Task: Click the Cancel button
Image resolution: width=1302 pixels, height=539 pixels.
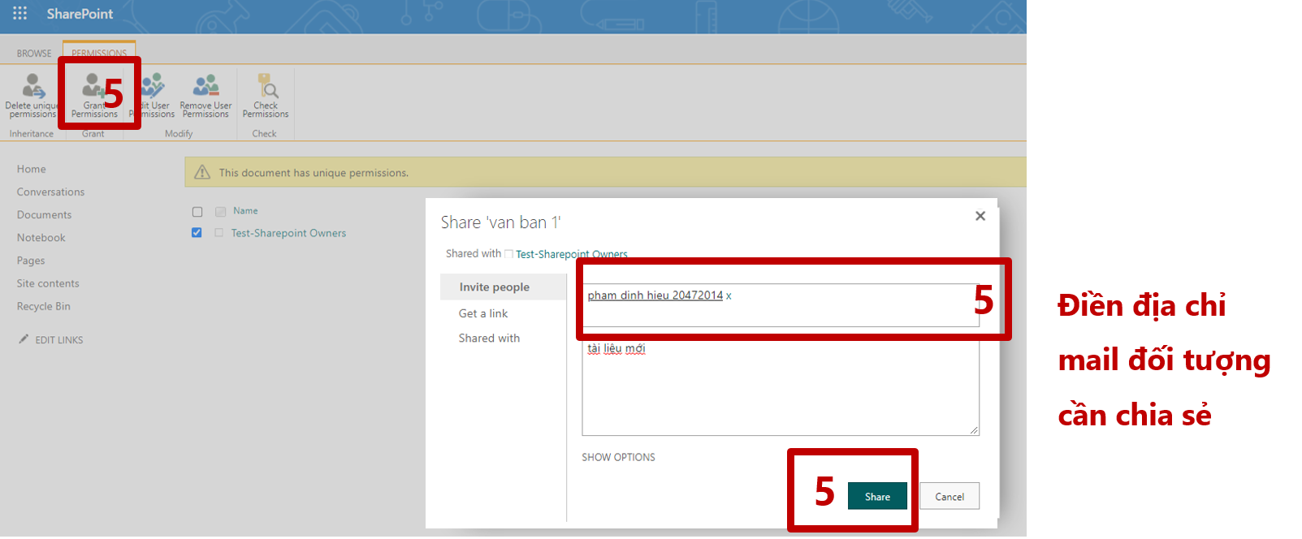Action: [949, 497]
